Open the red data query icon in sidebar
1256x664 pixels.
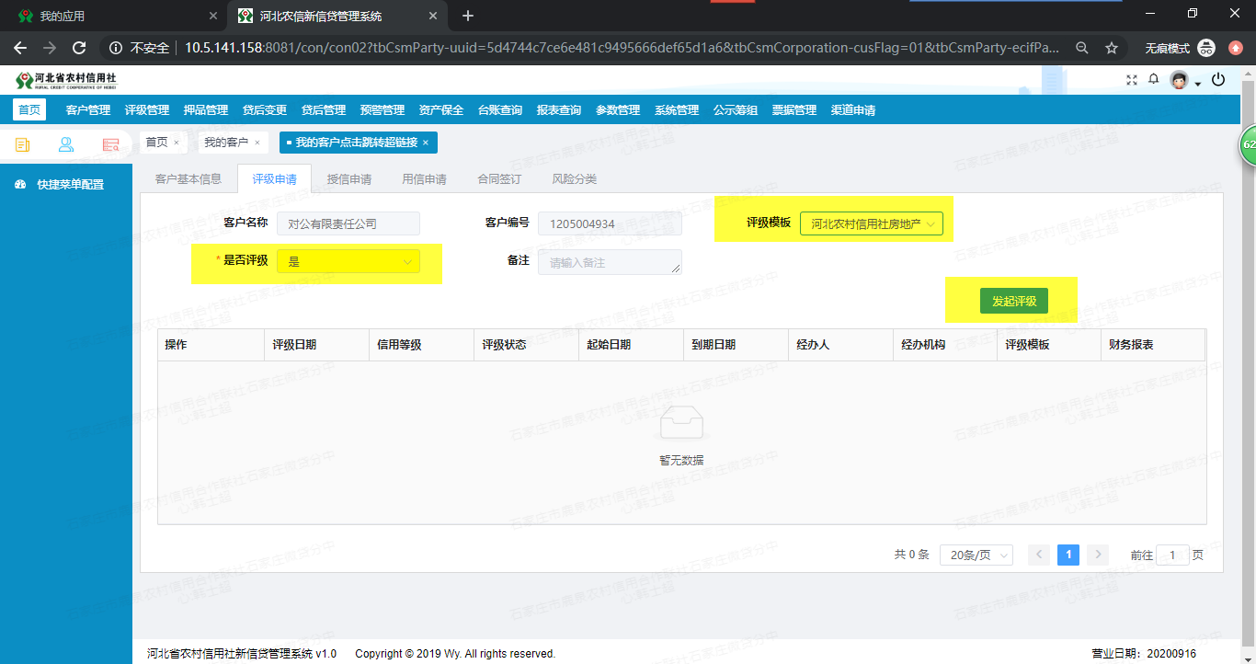tap(110, 144)
